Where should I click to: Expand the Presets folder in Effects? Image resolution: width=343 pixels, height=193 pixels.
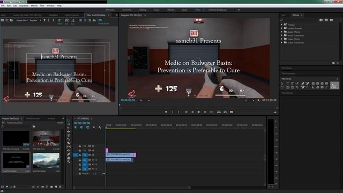282,25
